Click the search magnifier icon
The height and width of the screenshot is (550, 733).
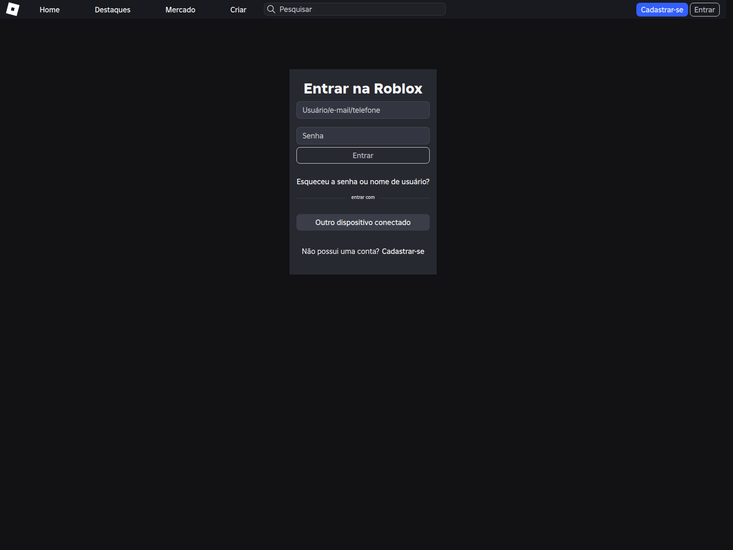(x=271, y=9)
